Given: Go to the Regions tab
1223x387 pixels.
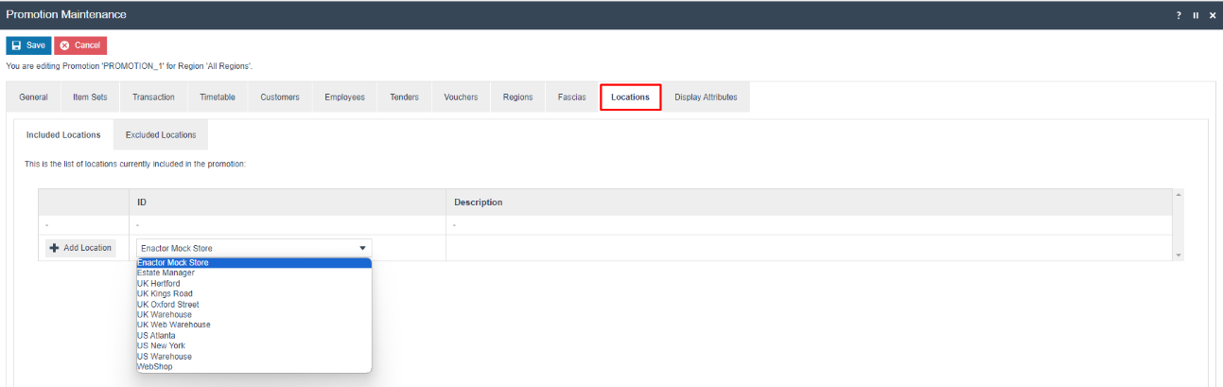Looking at the screenshot, I should 517,97.
